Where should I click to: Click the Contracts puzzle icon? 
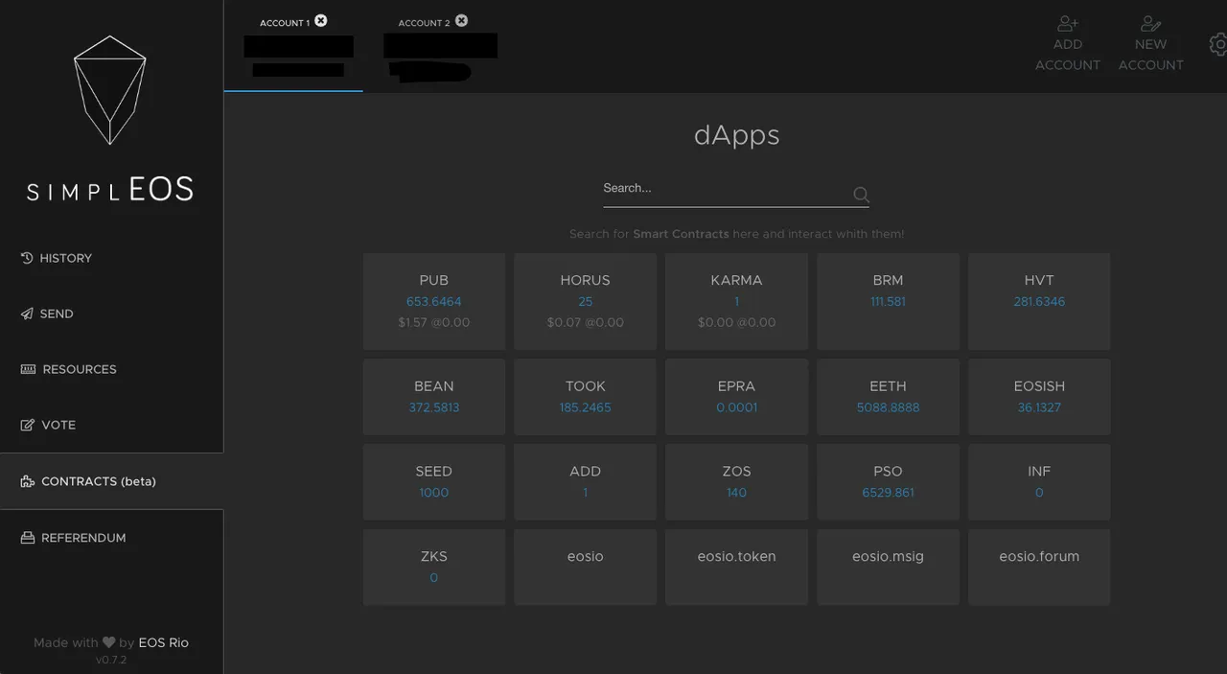pyautogui.click(x=27, y=481)
